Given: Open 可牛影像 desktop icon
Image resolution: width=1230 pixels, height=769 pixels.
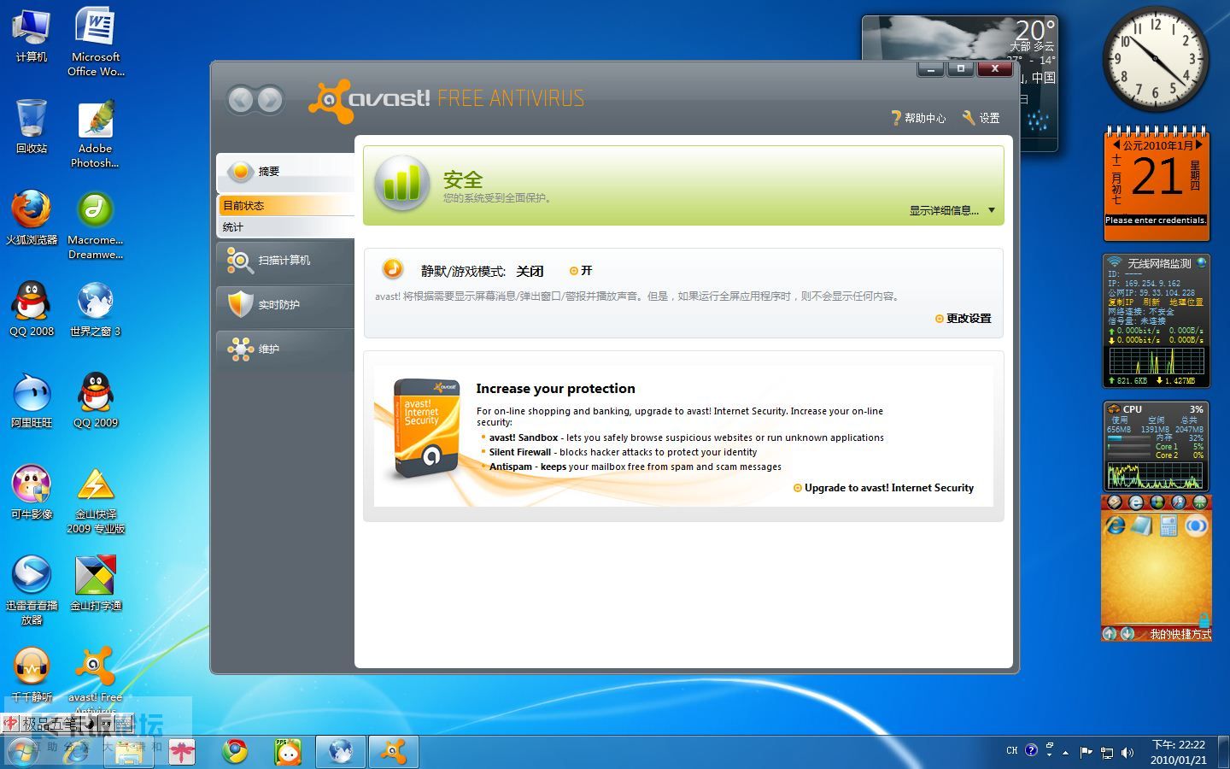Looking at the screenshot, I should [32, 492].
